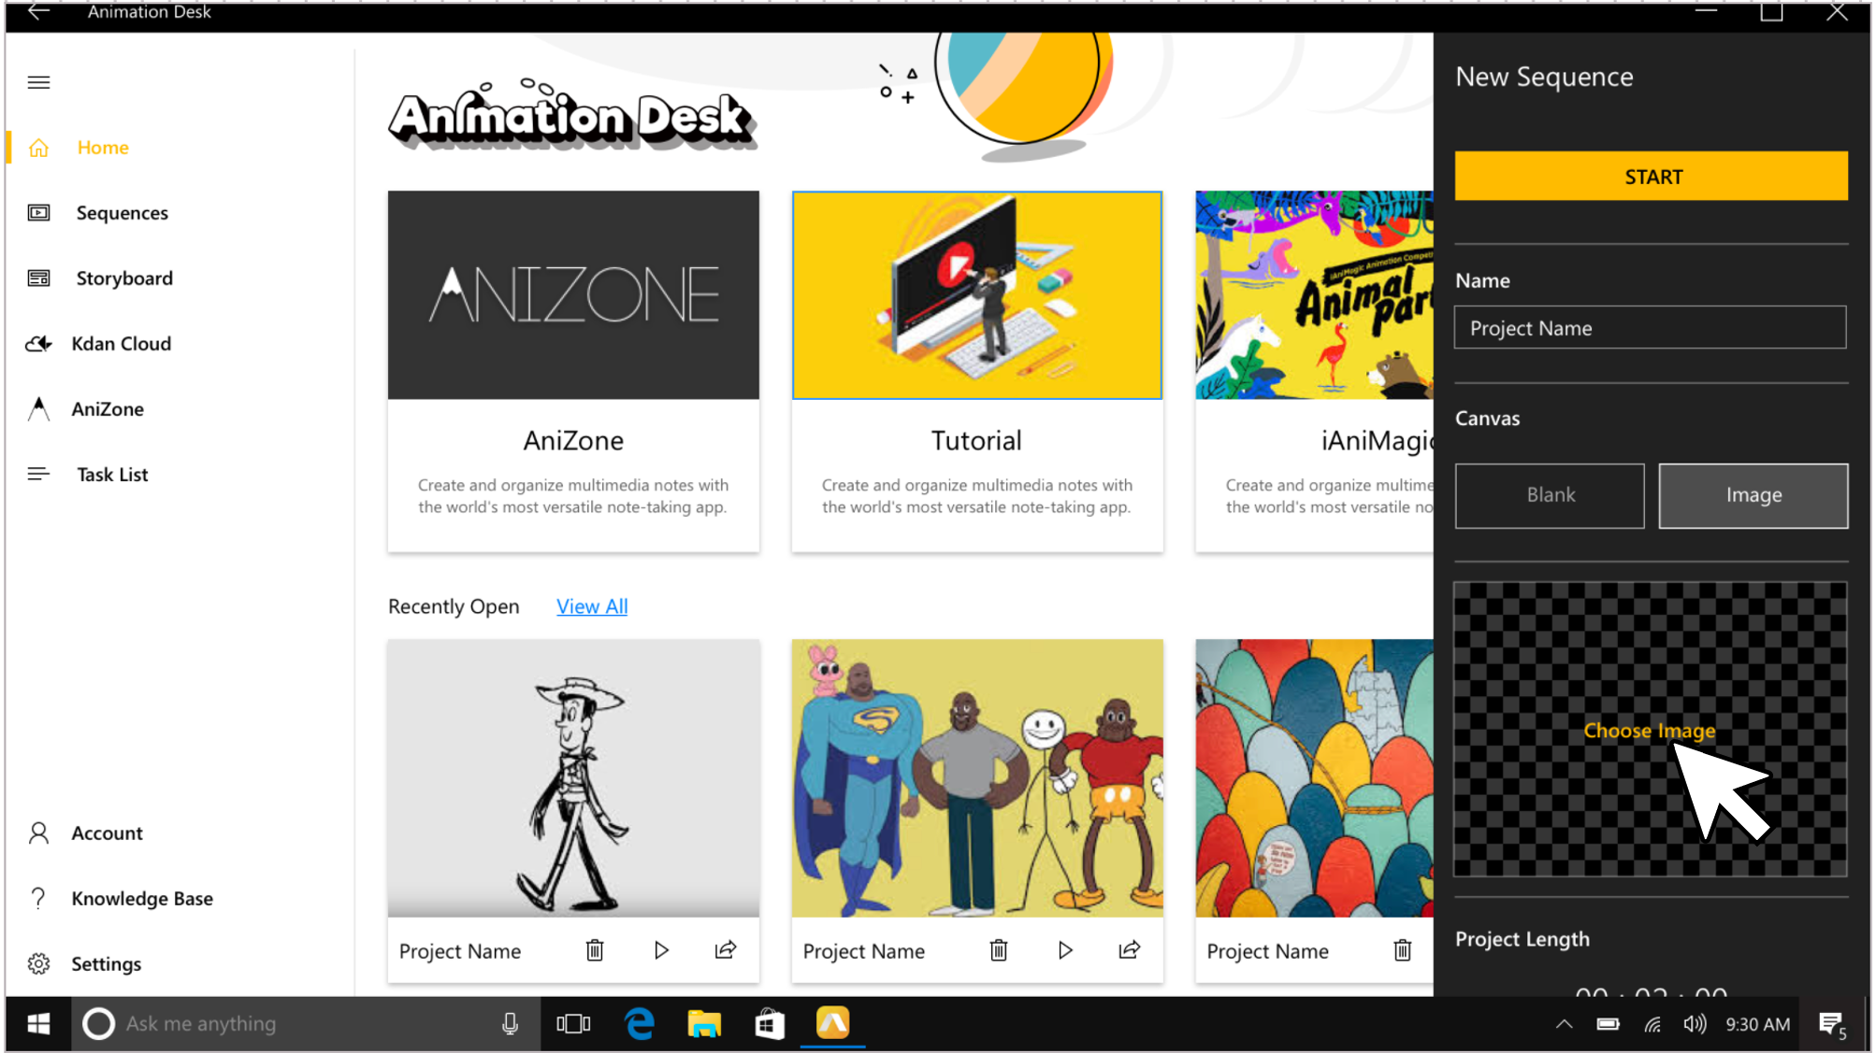1876x1053 pixels.
Task: Click the Kdan Cloud icon
Action: [x=38, y=344]
